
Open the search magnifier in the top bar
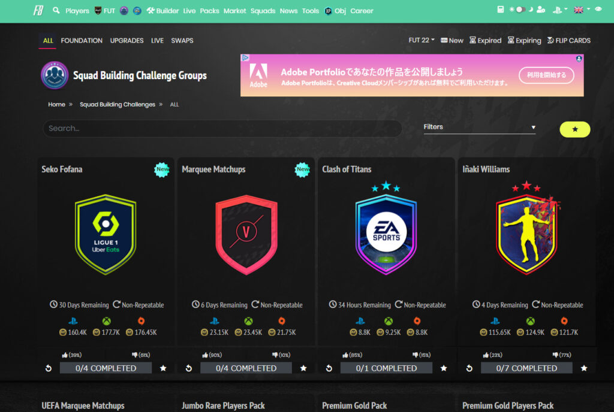click(56, 10)
